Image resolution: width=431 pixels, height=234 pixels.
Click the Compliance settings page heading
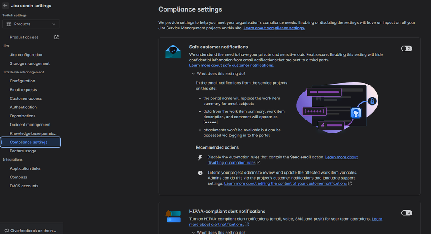190,9
